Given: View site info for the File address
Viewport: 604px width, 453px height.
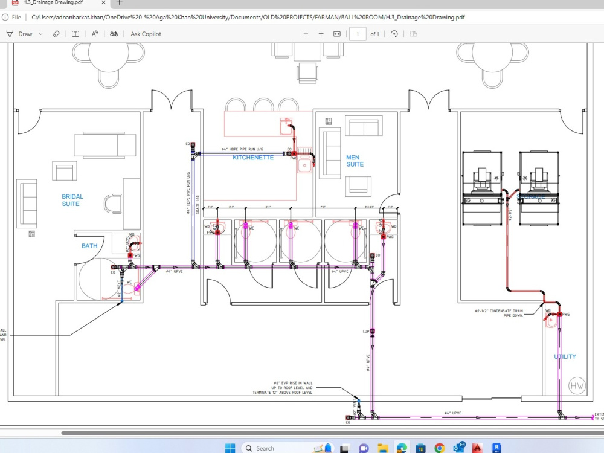Looking at the screenshot, I should click(x=11, y=18).
